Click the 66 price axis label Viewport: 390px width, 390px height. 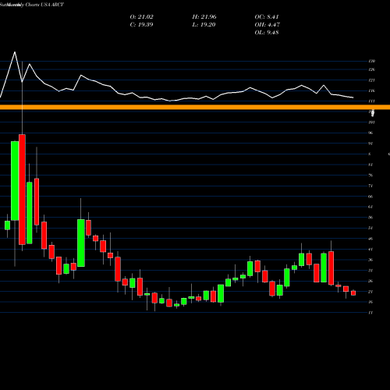370,197
